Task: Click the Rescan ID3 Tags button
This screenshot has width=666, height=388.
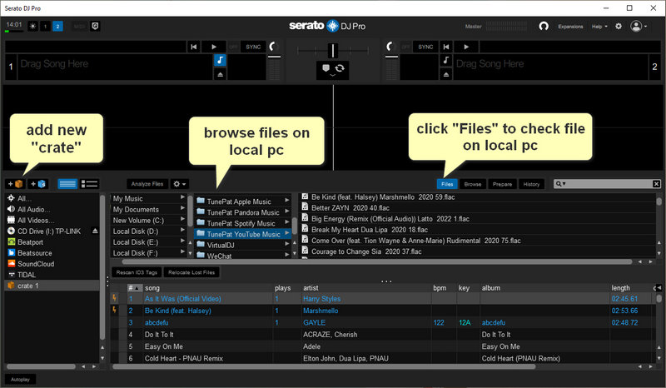Action: [137, 272]
